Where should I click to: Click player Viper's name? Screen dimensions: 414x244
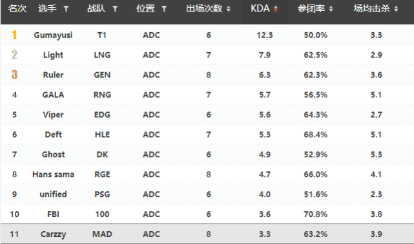click(x=53, y=115)
